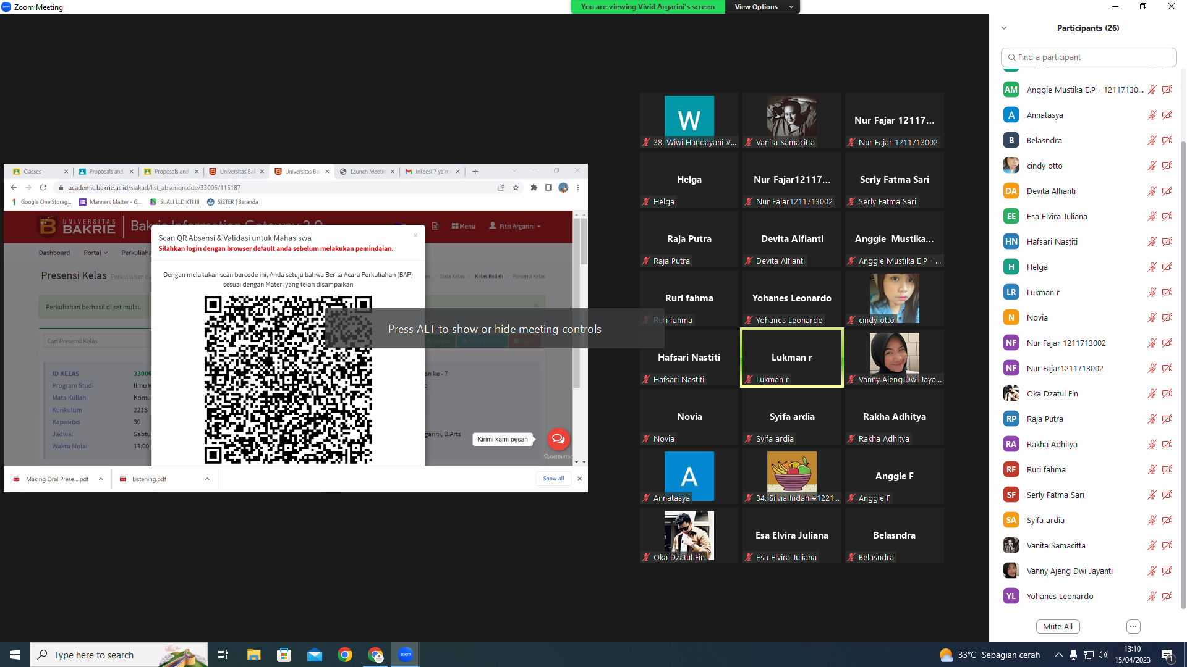1187x667 pixels.
Task: Show hidden system tray icons
Action: click(1059, 655)
